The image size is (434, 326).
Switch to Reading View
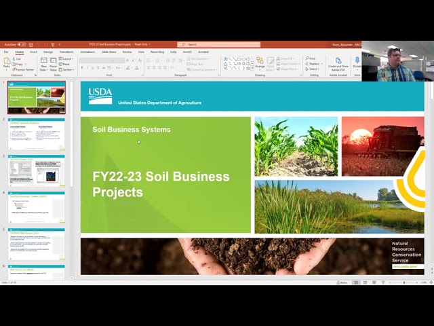[x=374, y=283]
